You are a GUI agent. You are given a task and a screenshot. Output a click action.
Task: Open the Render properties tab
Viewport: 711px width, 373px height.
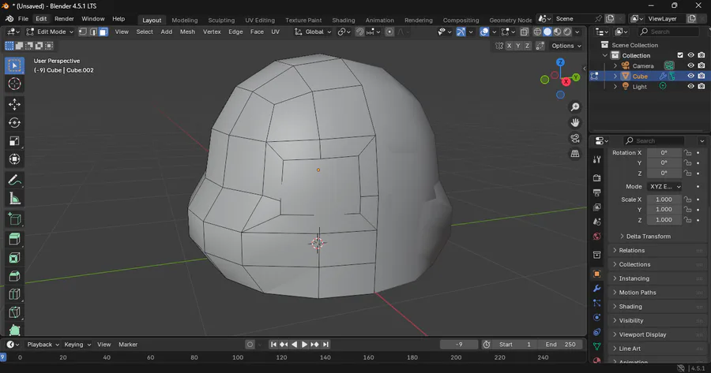point(596,178)
